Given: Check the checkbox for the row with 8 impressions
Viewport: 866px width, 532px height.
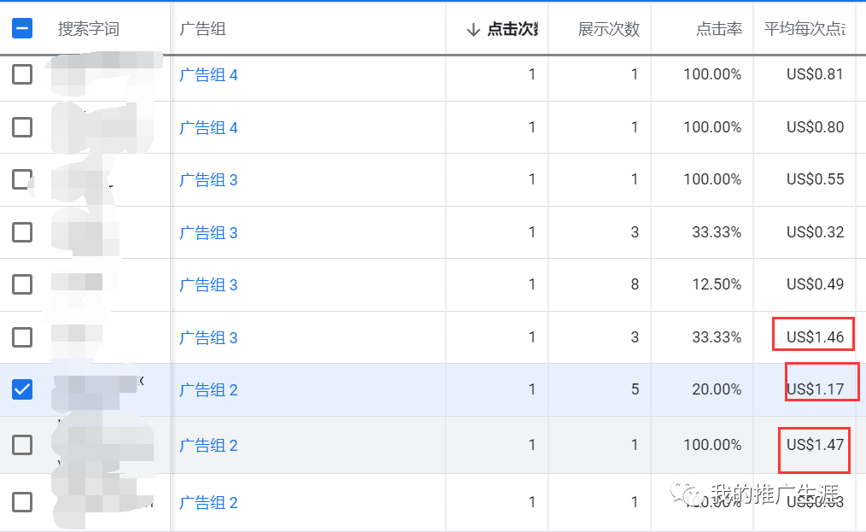Looking at the screenshot, I should 22,284.
